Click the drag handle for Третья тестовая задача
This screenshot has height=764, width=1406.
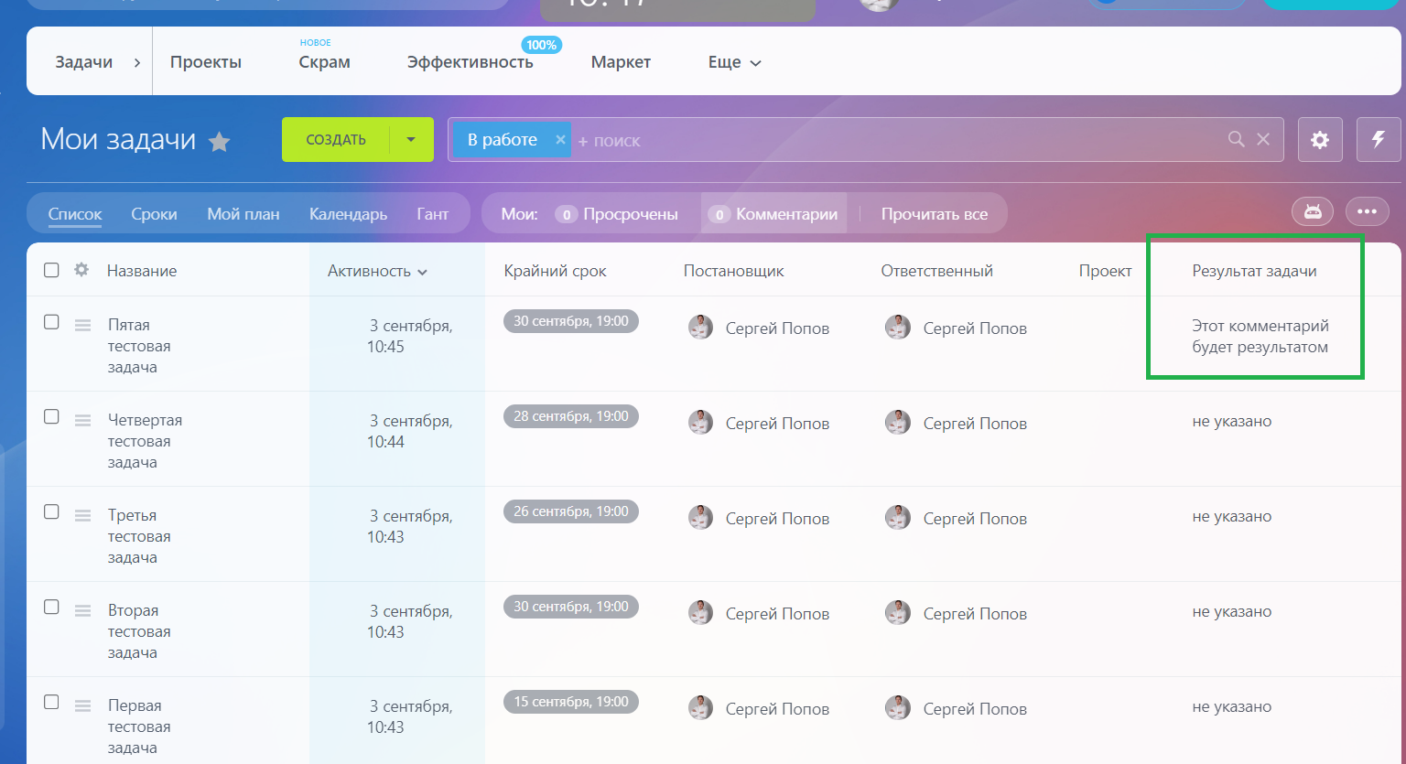pos(82,515)
